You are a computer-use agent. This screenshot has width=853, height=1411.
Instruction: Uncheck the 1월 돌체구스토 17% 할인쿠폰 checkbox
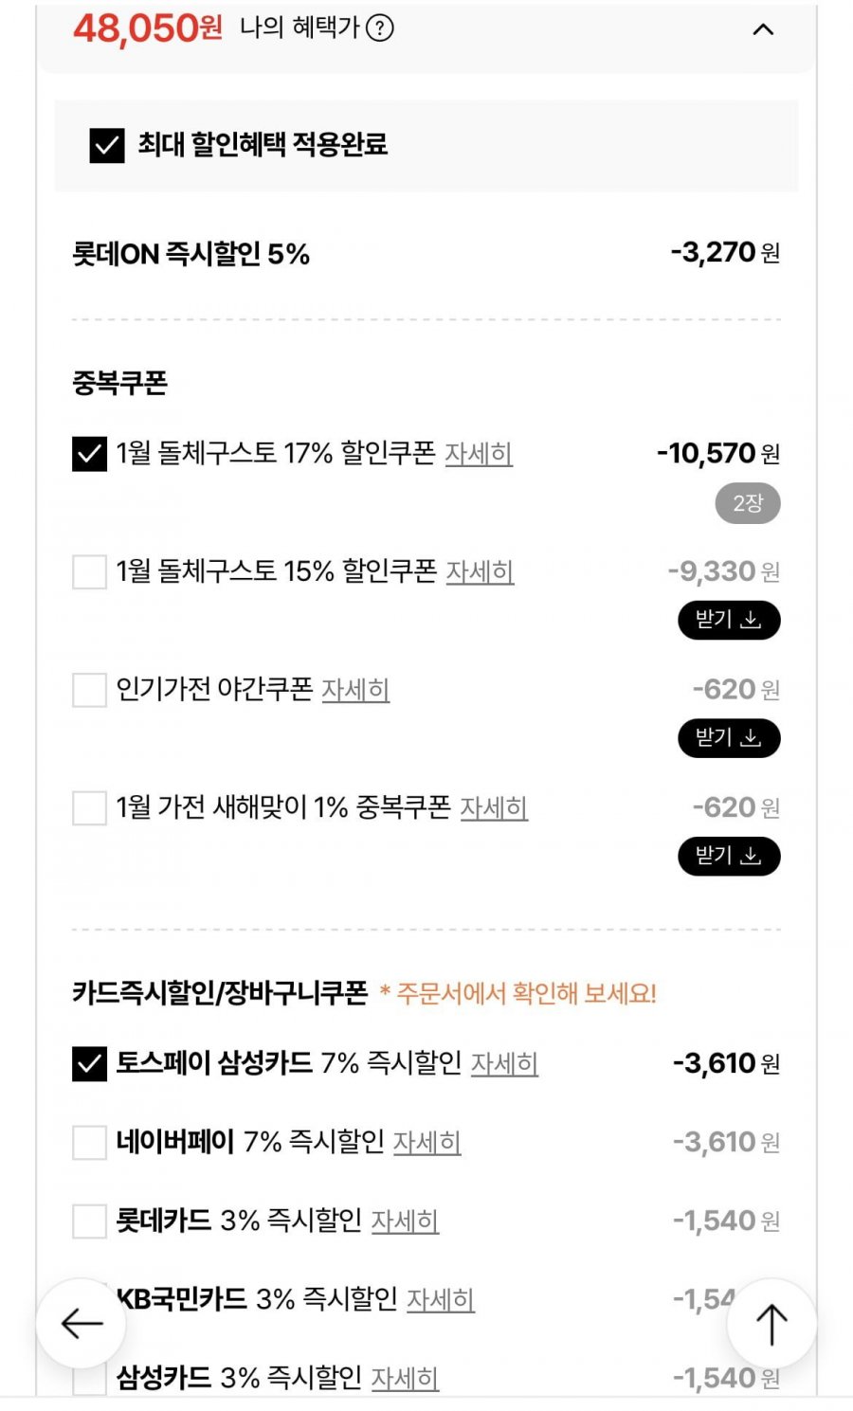click(89, 454)
